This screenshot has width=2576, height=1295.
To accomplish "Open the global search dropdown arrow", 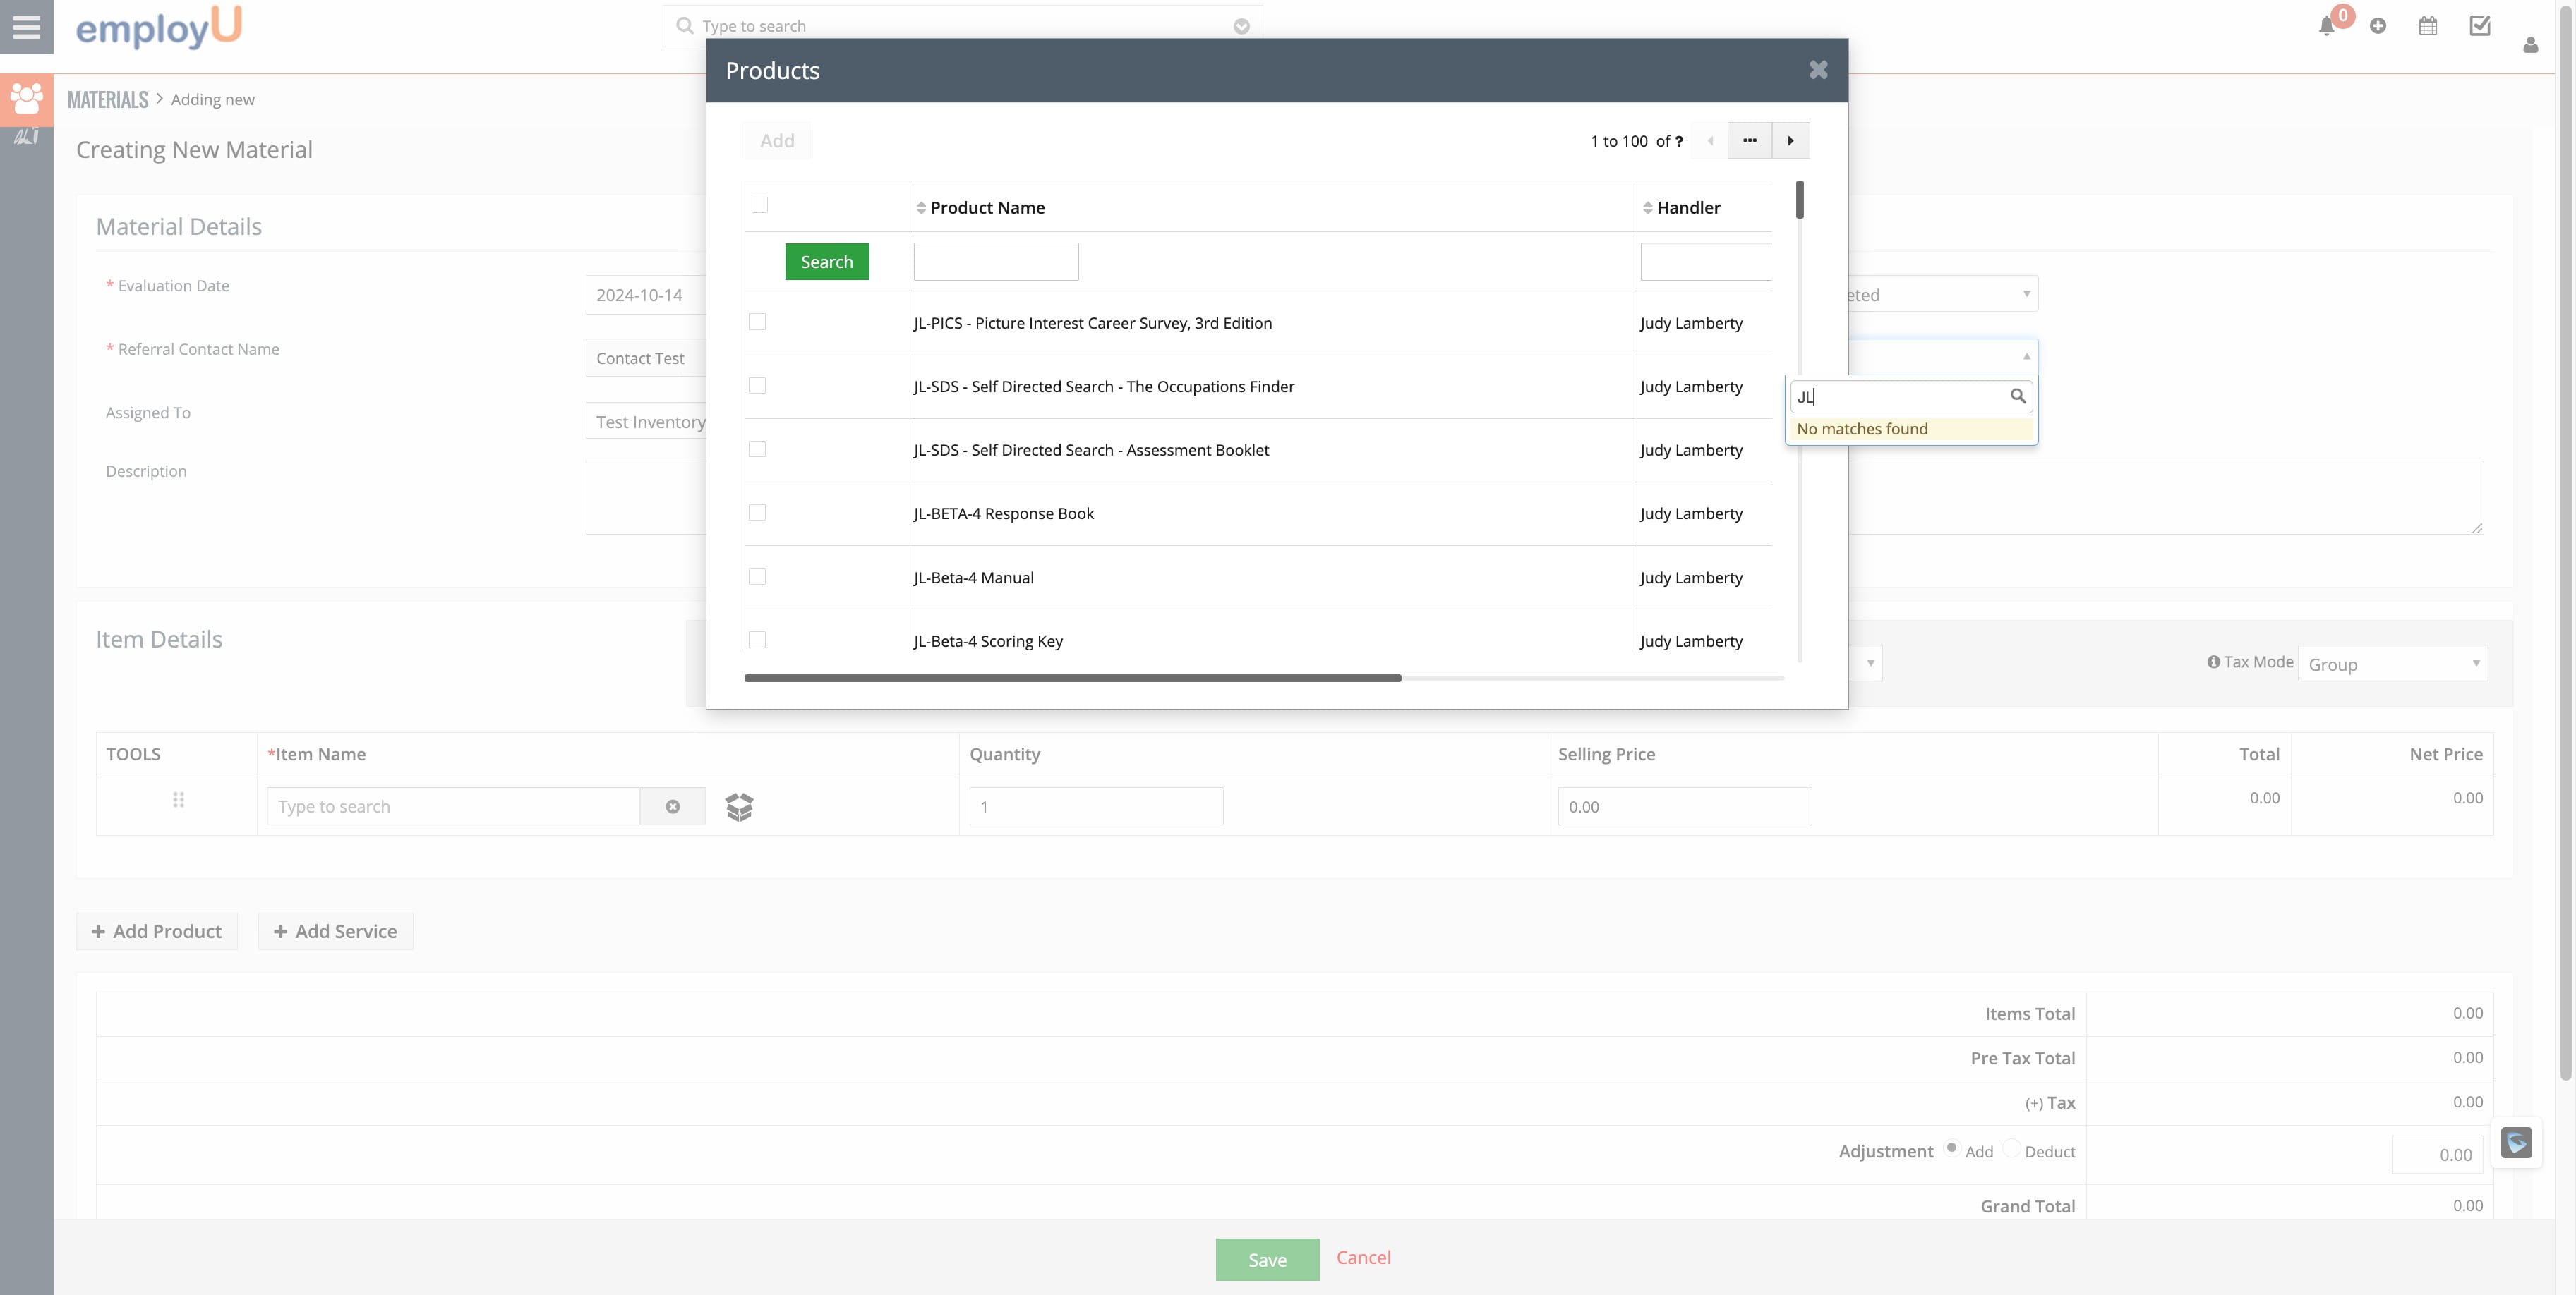I will [x=1241, y=27].
